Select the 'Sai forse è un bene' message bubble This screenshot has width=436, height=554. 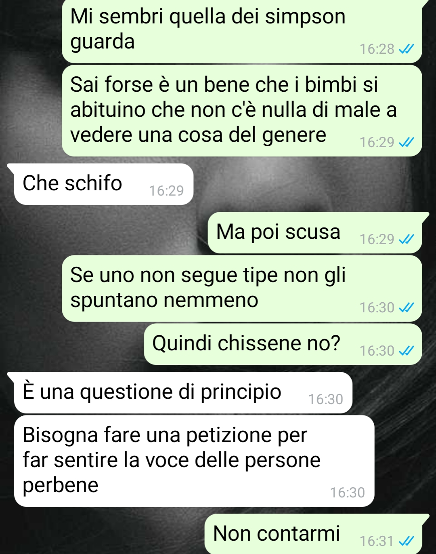242,111
